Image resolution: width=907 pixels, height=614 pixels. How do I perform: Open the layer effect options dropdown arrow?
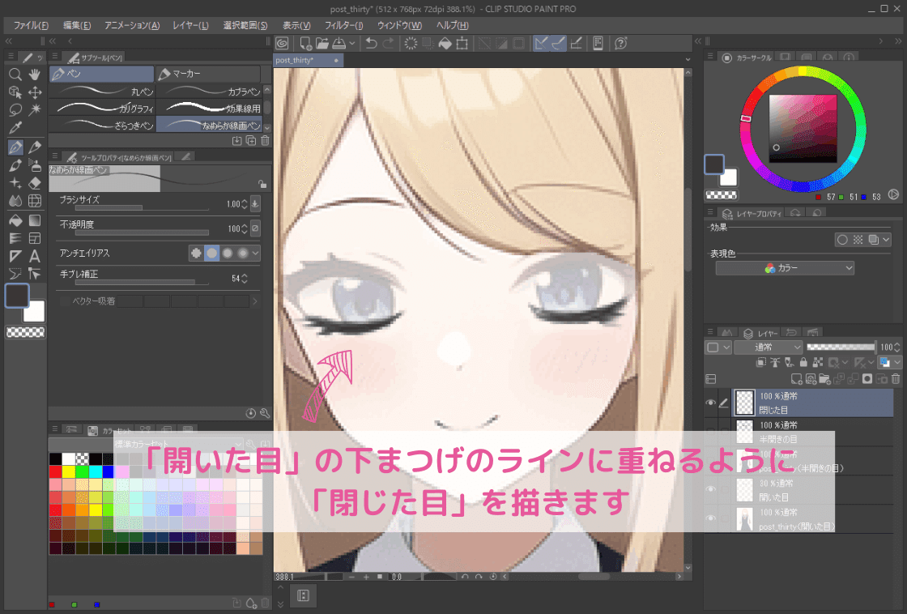pyautogui.click(x=886, y=240)
